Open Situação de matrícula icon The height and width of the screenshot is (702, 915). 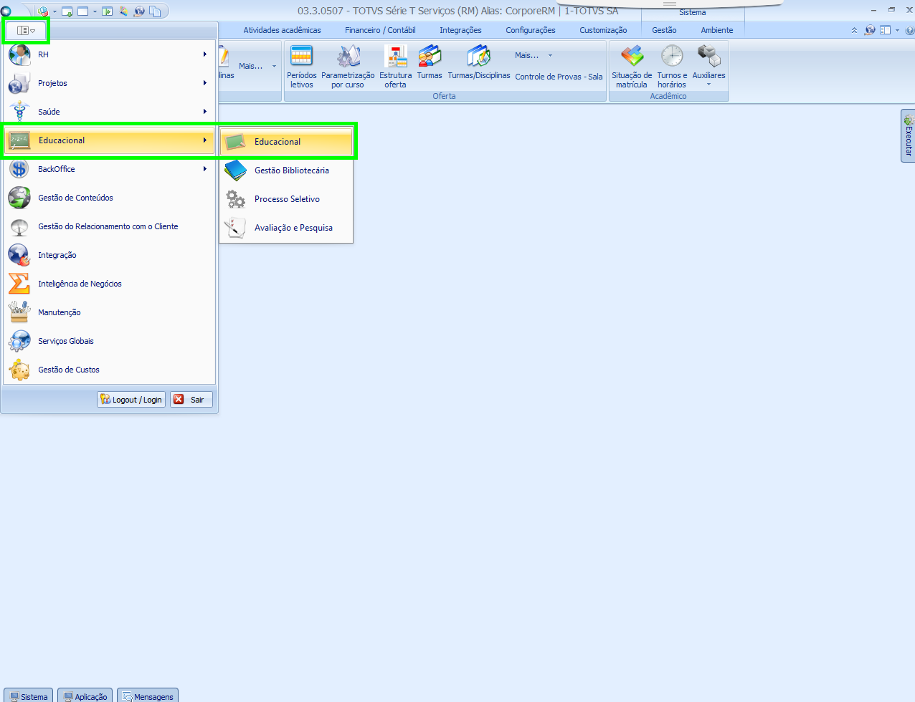[632, 67]
